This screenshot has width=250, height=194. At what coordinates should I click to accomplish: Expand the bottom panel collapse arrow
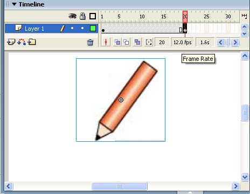(x=190, y=192)
